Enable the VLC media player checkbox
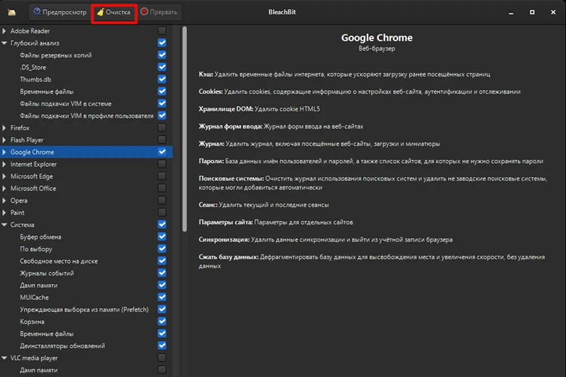 pyautogui.click(x=162, y=358)
